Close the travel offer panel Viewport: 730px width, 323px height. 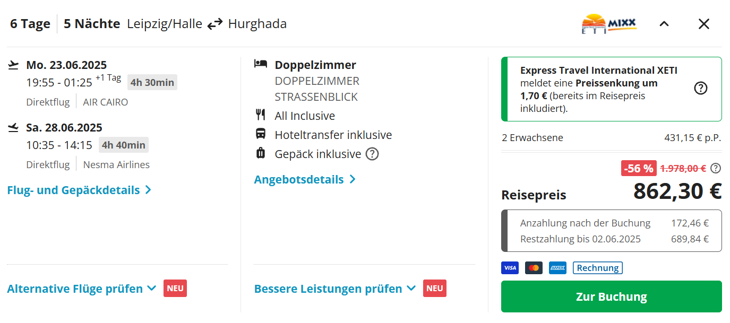704,24
